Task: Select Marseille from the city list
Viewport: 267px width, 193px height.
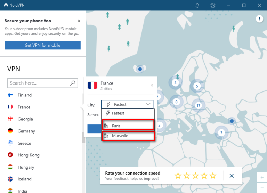Action: pos(128,136)
